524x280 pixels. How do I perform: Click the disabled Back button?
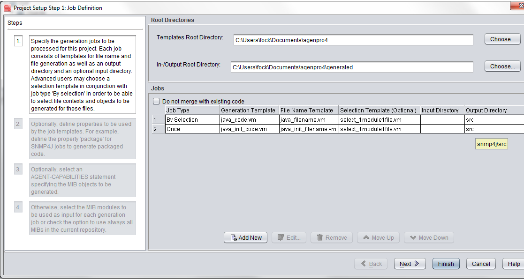[371, 264]
